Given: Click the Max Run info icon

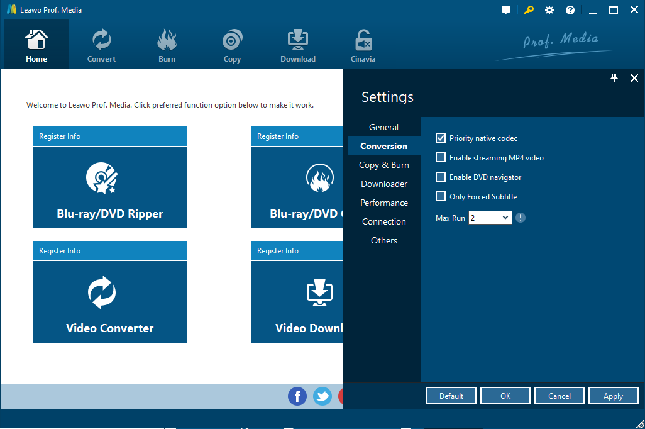Looking at the screenshot, I should click(521, 218).
